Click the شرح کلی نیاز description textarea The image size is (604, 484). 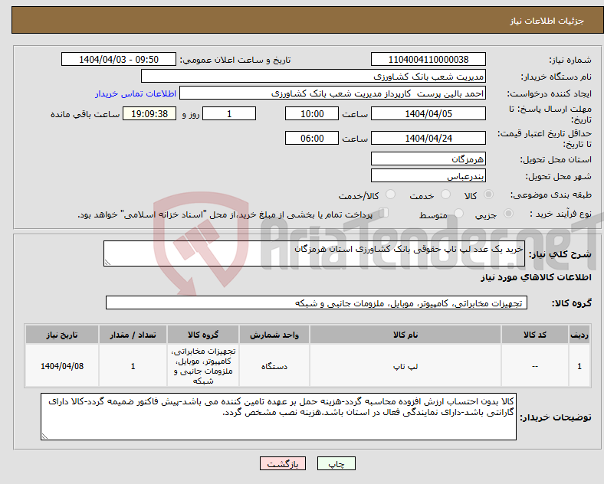tap(314, 253)
